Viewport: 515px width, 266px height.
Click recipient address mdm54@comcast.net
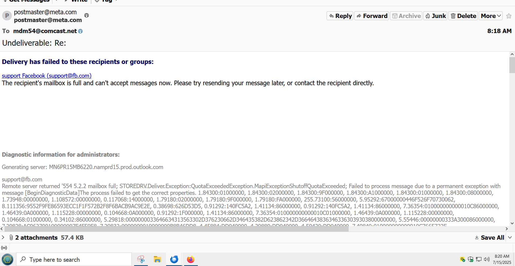pos(45,31)
